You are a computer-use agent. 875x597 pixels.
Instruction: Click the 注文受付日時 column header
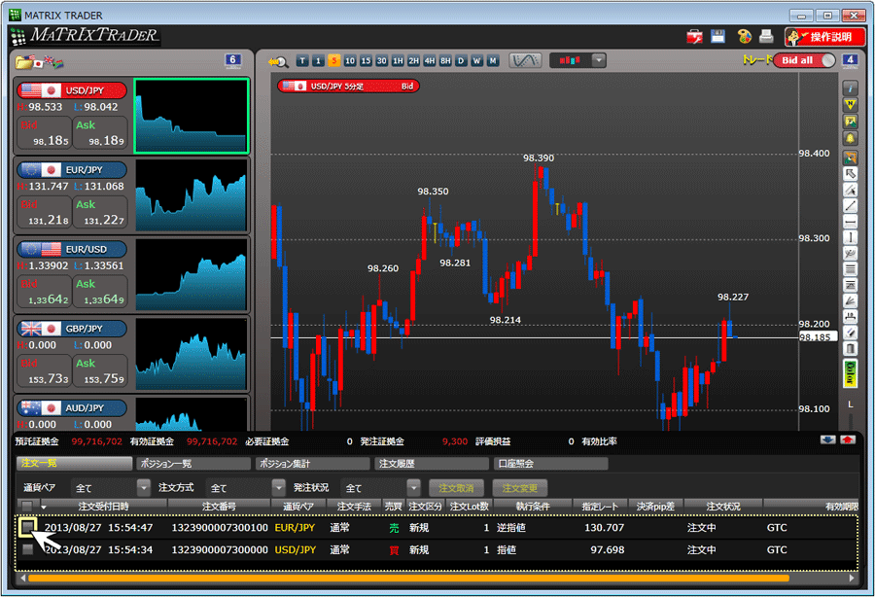(104, 507)
